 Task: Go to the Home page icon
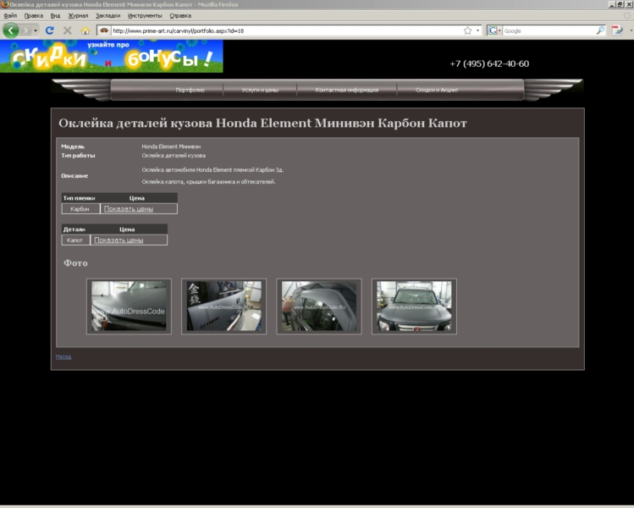85,30
